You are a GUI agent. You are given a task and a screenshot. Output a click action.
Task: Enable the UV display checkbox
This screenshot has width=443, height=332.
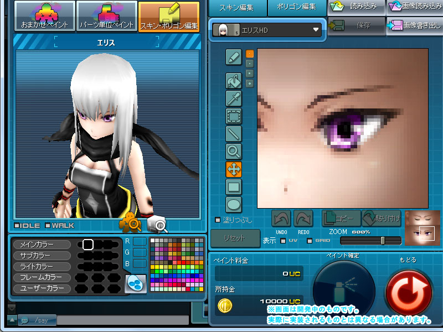click(283, 241)
